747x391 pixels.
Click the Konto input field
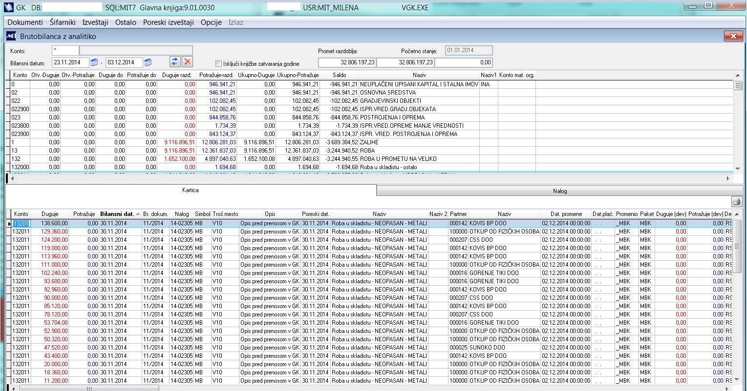pyautogui.click(x=65, y=51)
